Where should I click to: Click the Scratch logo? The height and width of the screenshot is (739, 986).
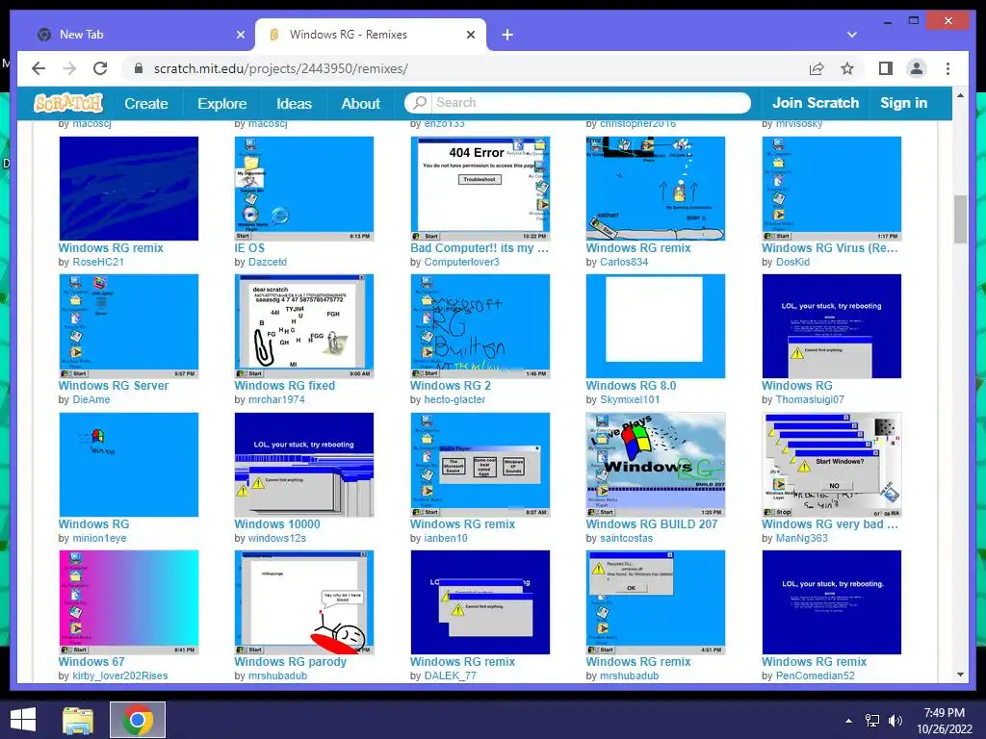pyautogui.click(x=68, y=102)
